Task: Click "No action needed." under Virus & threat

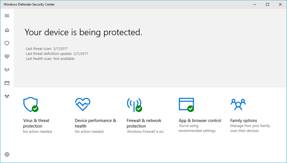Action: 38,132
